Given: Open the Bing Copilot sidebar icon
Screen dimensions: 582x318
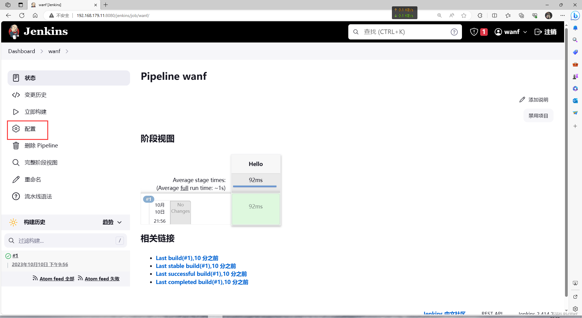Looking at the screenshot, I should [x=575, y=15].
